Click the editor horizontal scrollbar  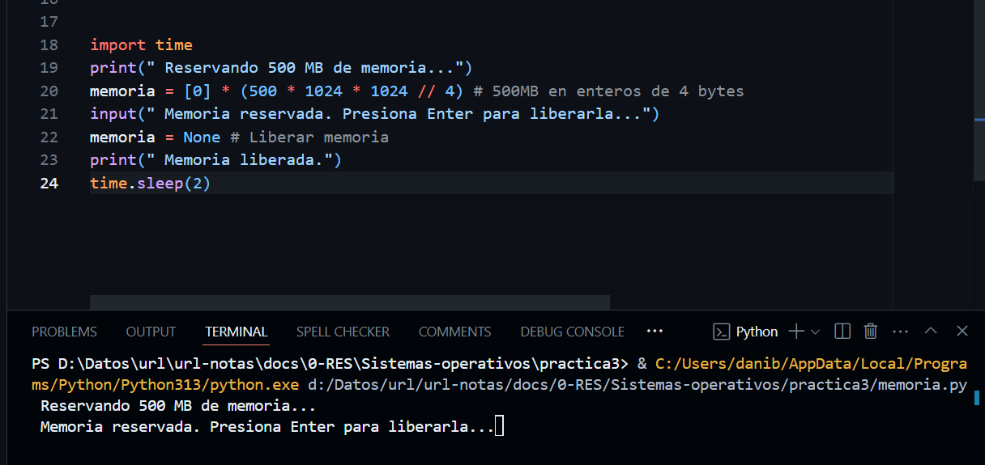point(349,302)
